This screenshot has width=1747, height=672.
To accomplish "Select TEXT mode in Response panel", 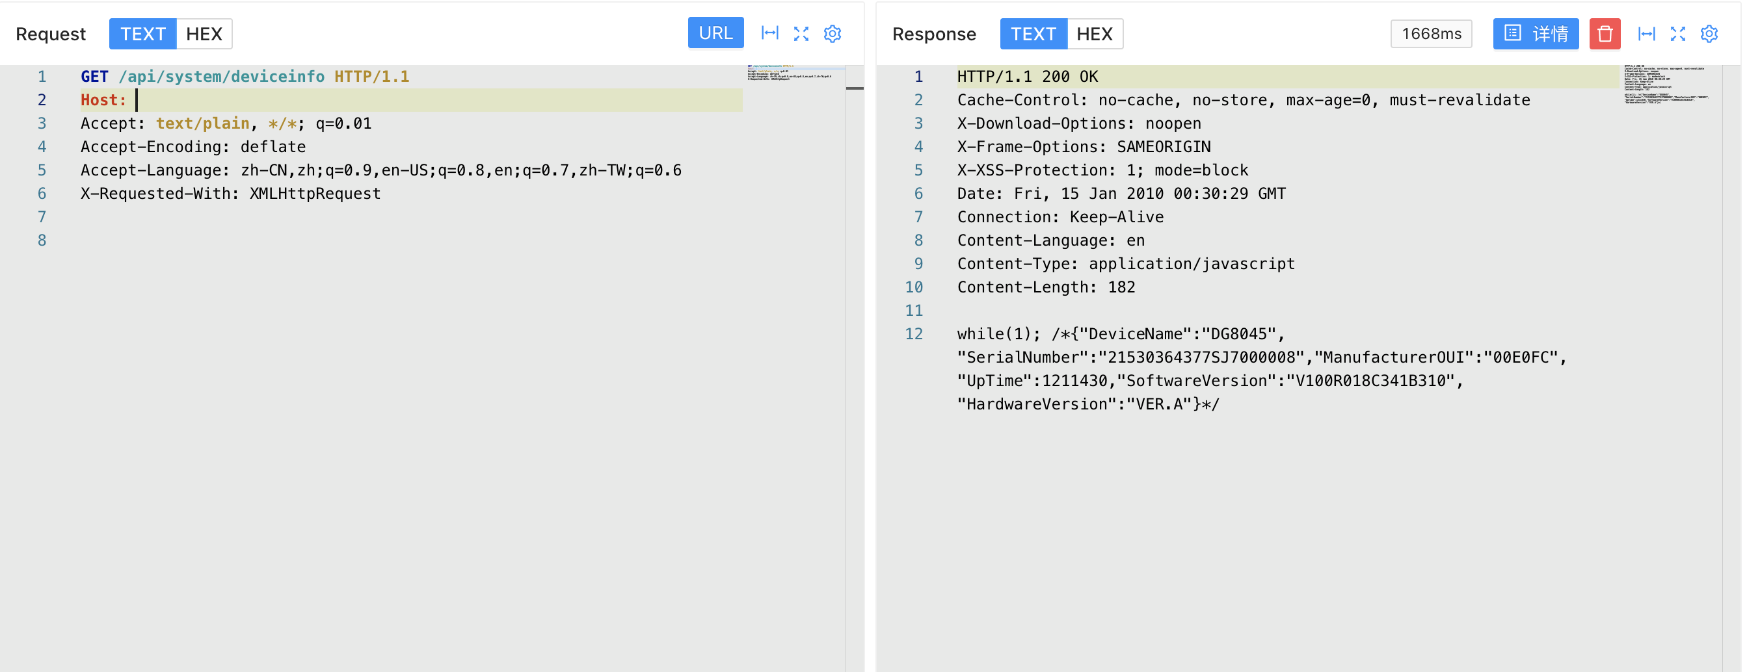I will 1033,34.
